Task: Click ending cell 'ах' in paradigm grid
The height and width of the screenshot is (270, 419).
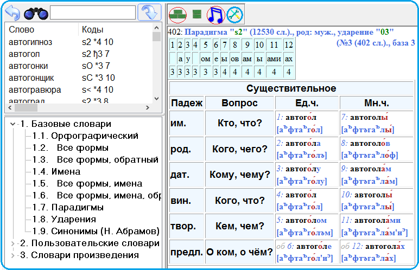Action: tap(289, 59)
